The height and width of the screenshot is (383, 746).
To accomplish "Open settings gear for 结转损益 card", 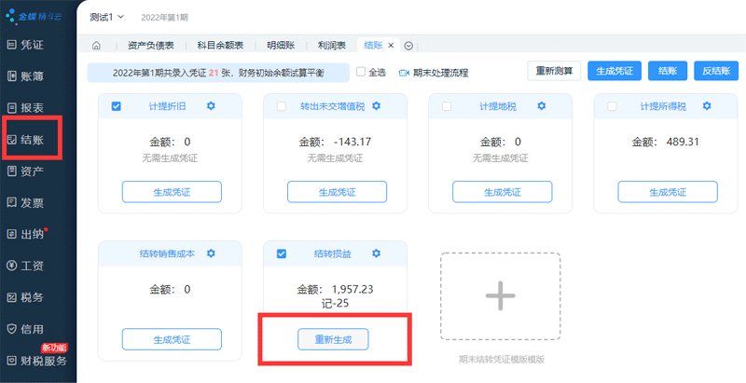I will tap(376, 253).
